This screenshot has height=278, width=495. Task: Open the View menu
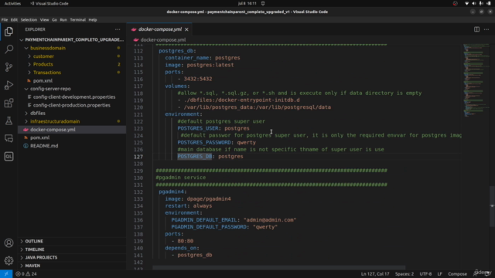(44, 20)
